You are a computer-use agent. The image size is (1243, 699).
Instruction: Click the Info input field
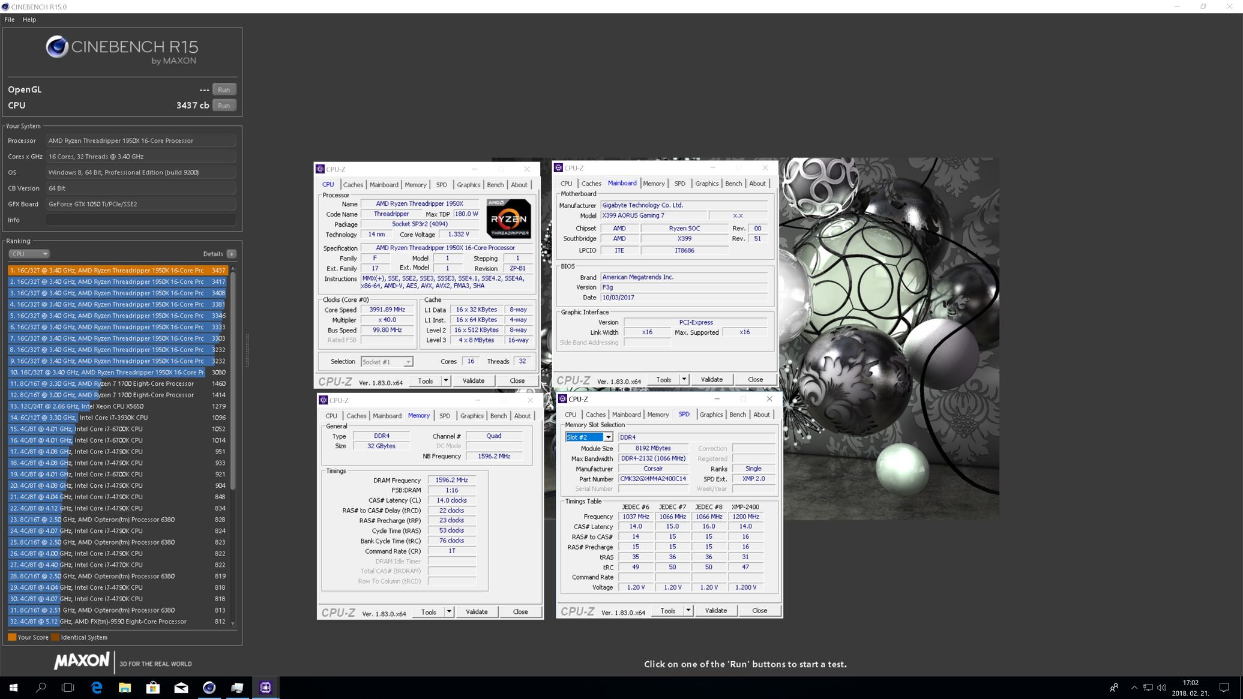(141, 220)
